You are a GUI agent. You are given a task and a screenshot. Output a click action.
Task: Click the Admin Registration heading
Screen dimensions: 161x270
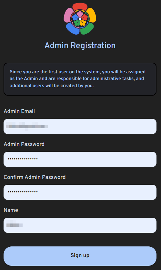(80, 46)
